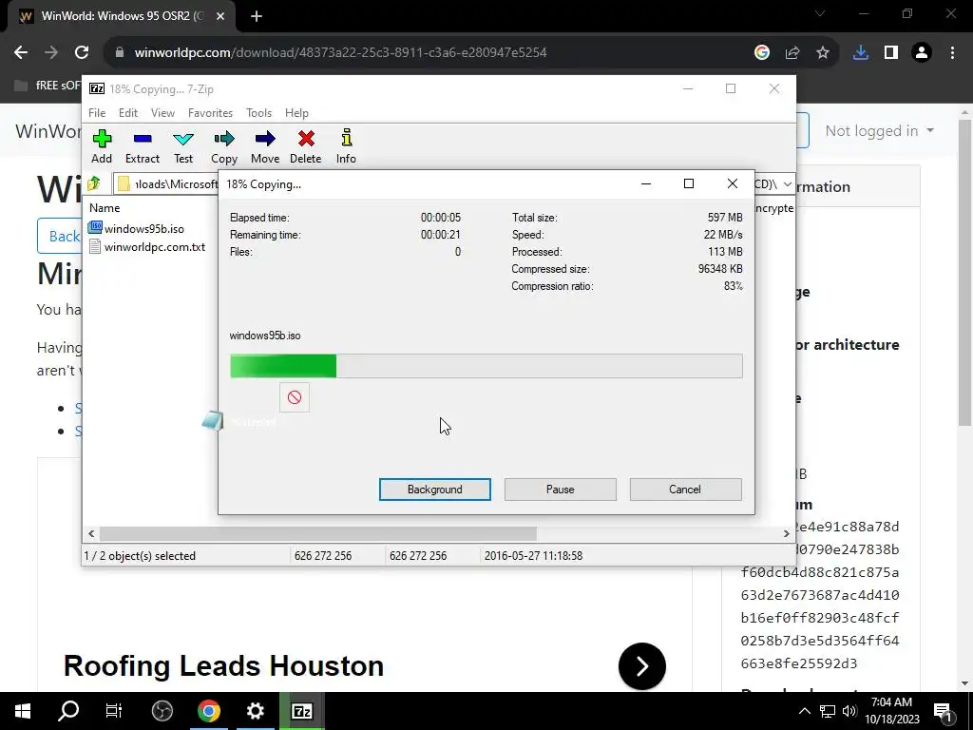
Task: Click the Copy toolbar icon
Action: (224, 146)
